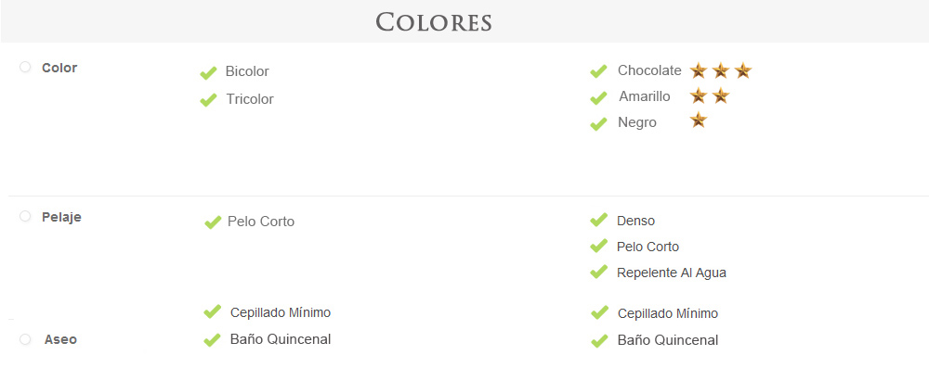Click the Colores section heading

434,22
